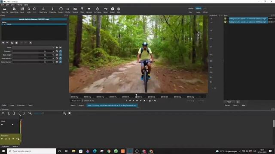The width and height of the screenshot is (275, 154).
Task: Click the Windows Start button
Action: [x=3, y=151]
